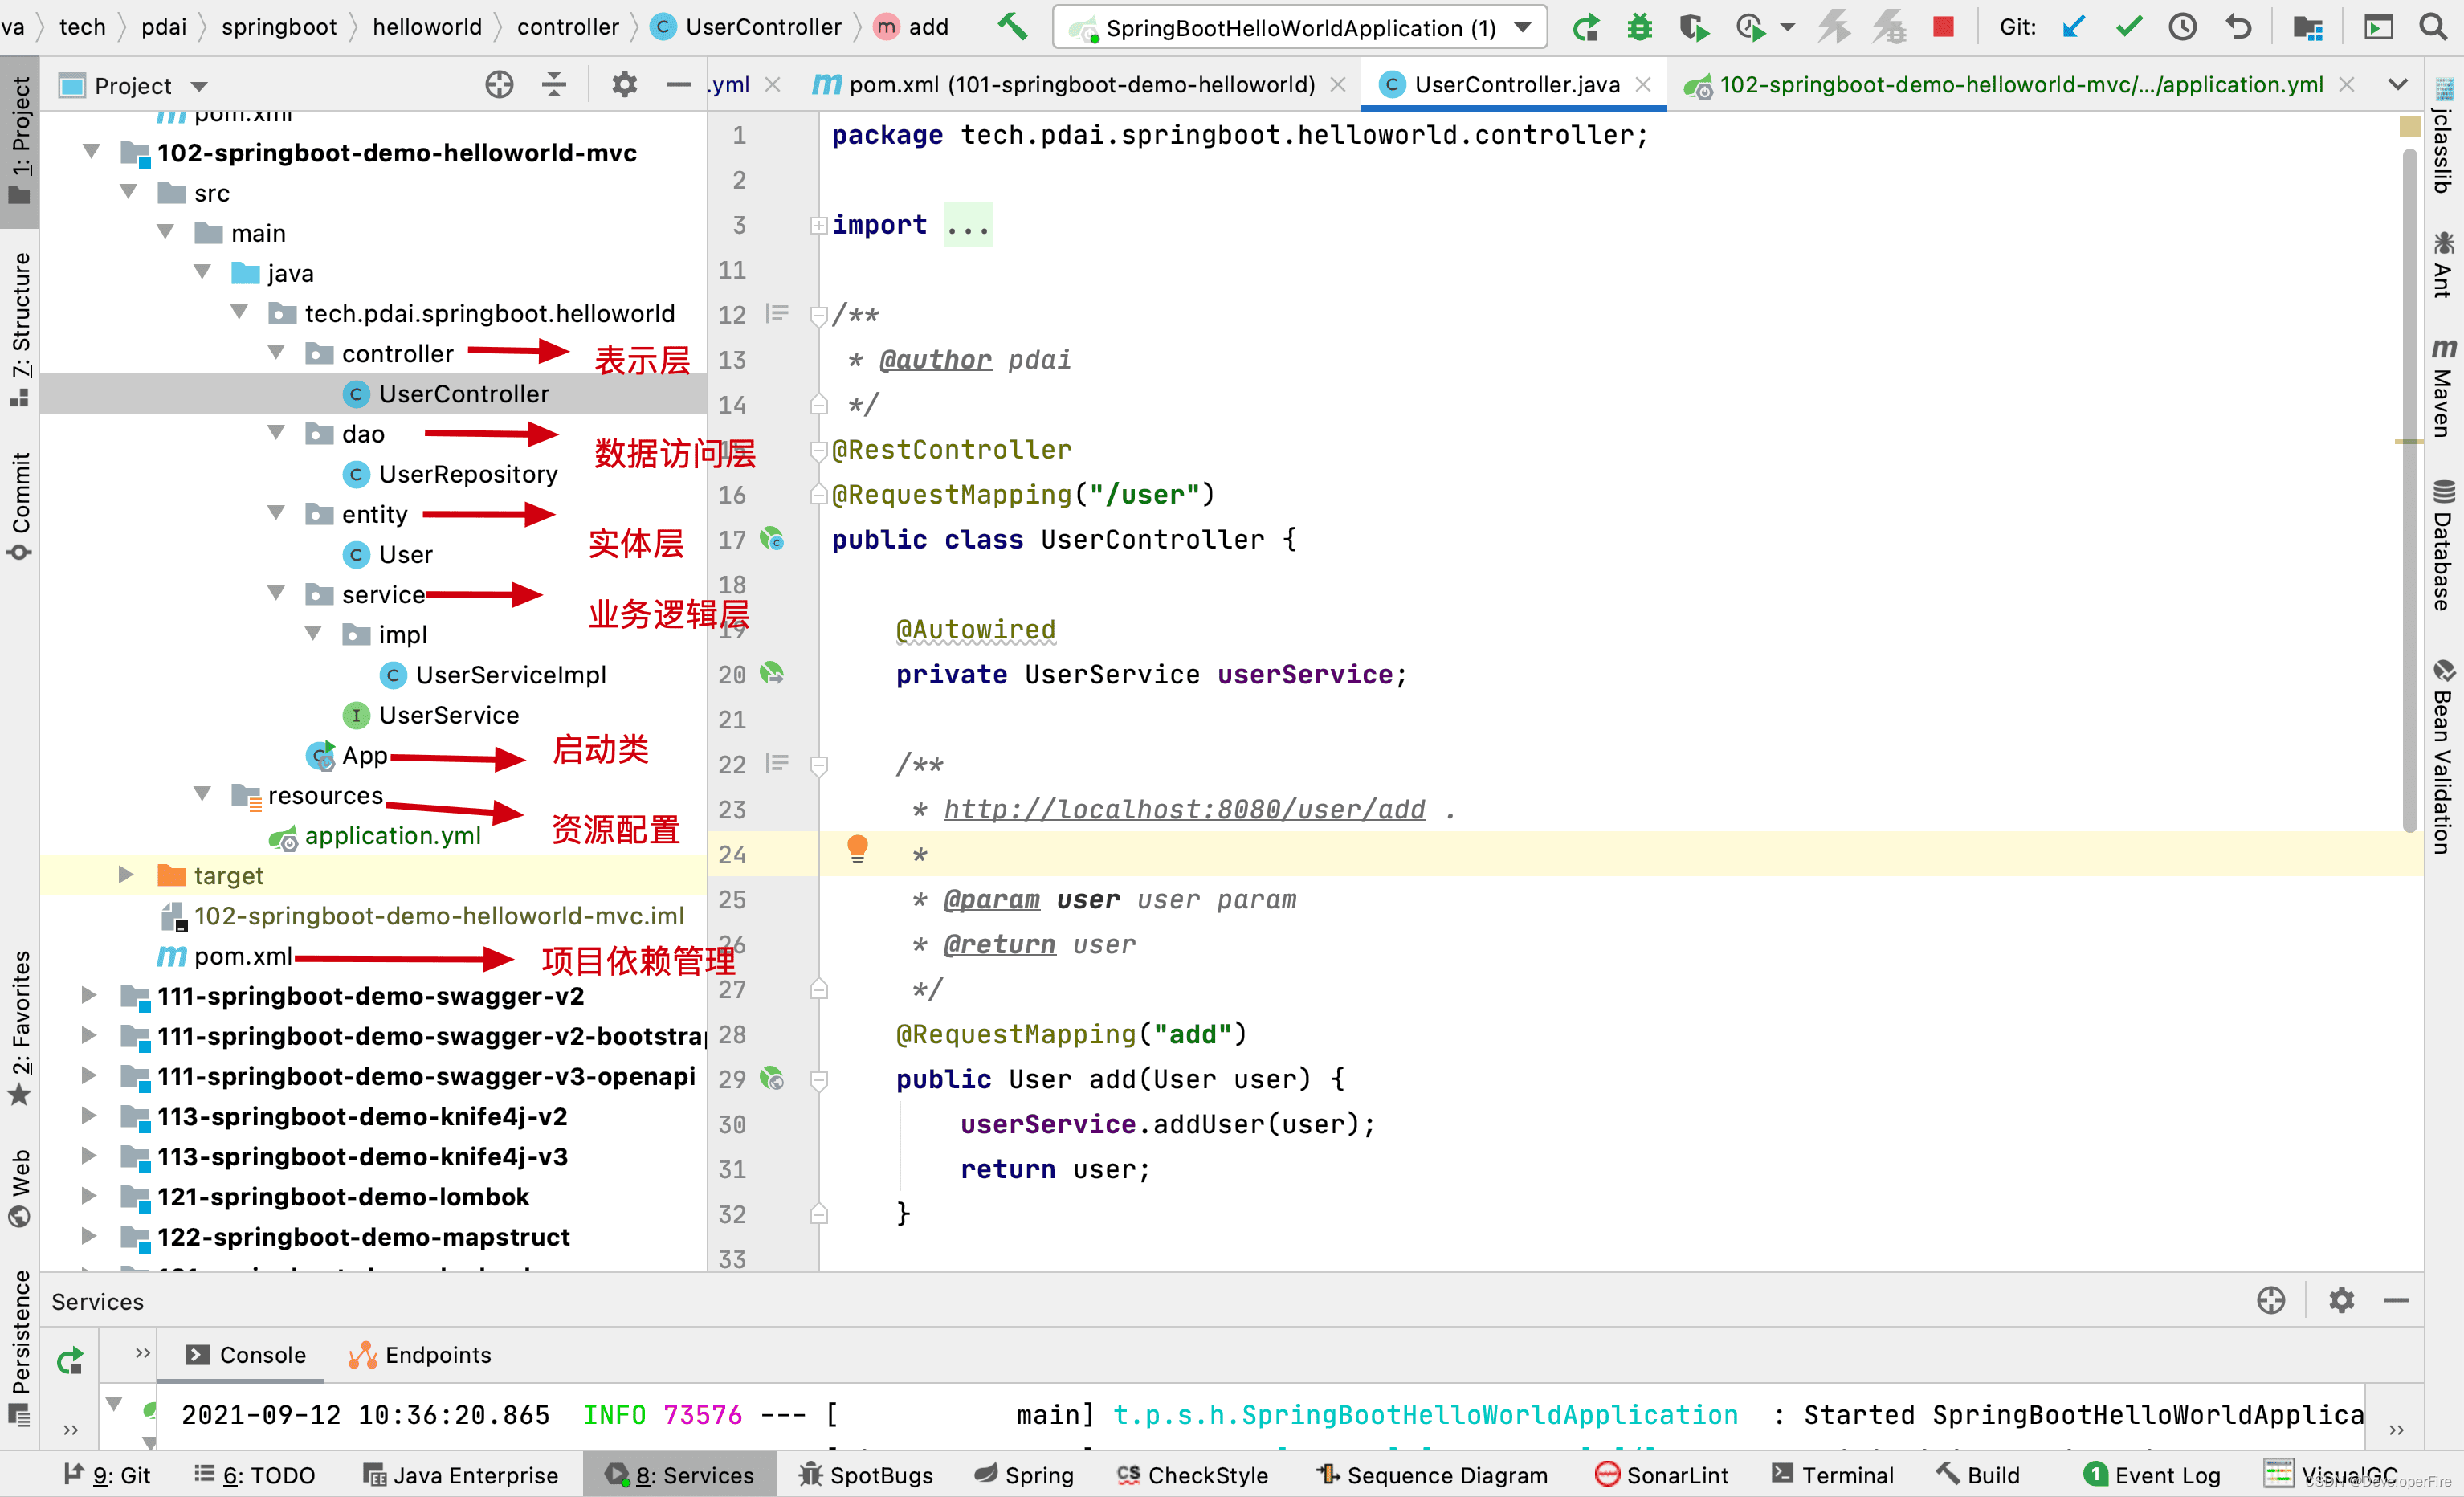Click the Git commit checkmark icon
This screenshot has height=1497, width=2464.
(x=2129, y=27)
